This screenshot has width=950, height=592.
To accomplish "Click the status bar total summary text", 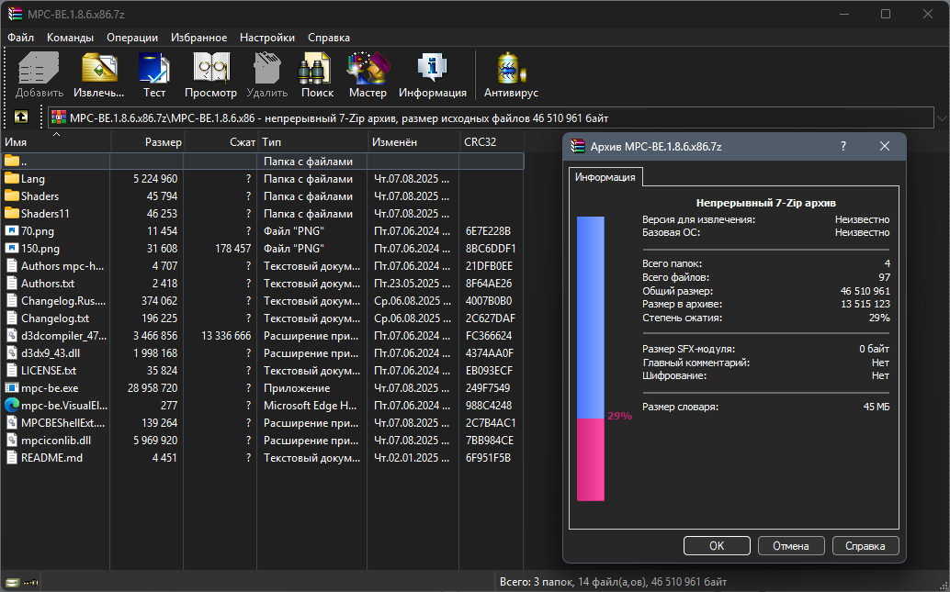I will 613,582.
